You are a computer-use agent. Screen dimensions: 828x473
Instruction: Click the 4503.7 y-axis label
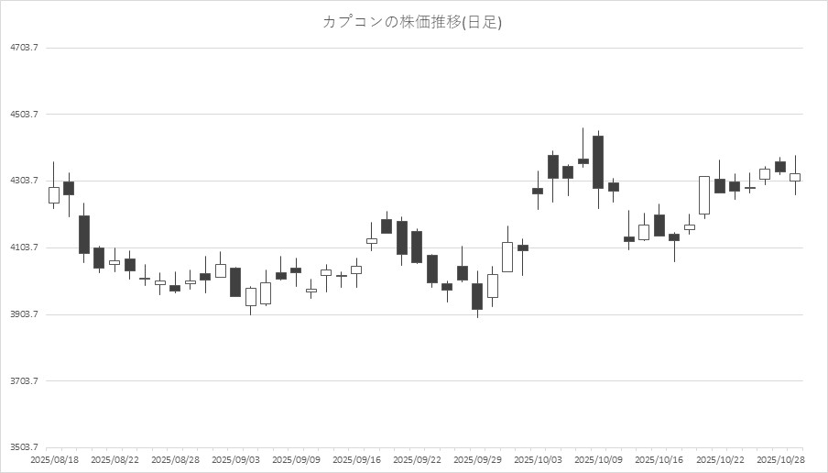coord(24,115)
